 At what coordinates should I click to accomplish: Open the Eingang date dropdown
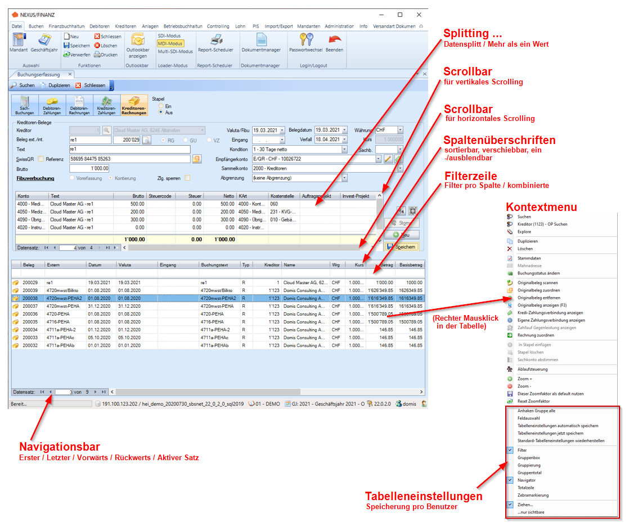pos(282,140)
